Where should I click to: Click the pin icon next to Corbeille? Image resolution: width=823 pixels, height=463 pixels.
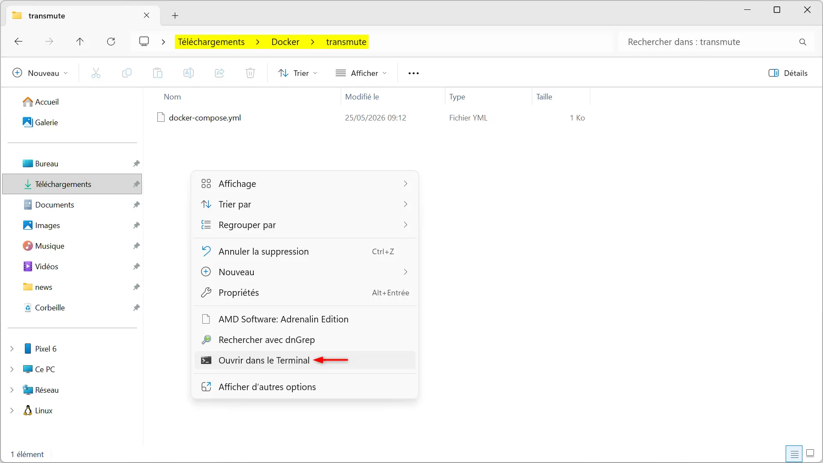136,307
